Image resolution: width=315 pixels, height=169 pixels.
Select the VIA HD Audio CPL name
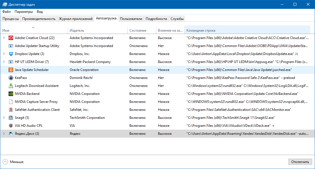29,126
